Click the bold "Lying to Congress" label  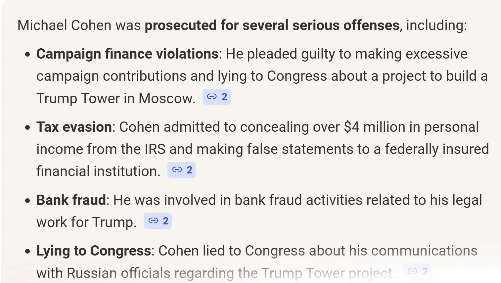tap(94, 251)
